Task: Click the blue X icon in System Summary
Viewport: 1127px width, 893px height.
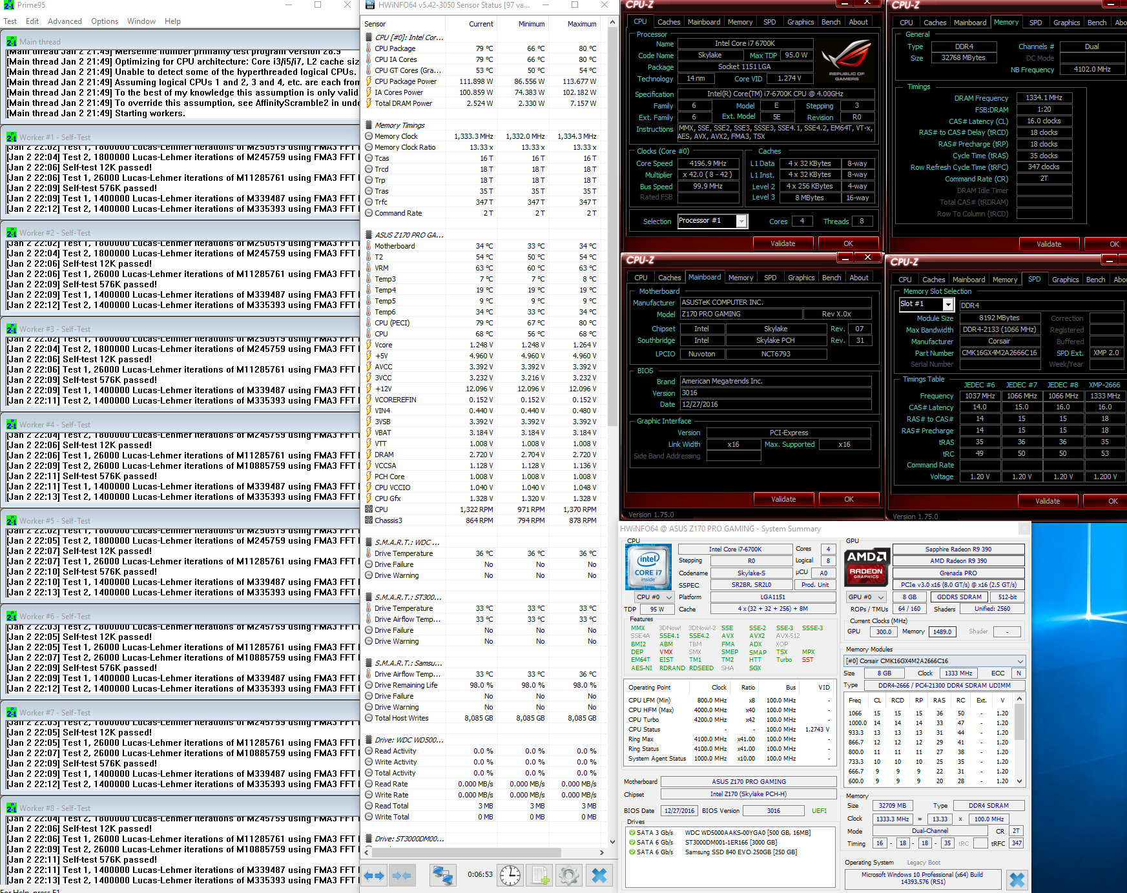Action: click(1017, 879)
